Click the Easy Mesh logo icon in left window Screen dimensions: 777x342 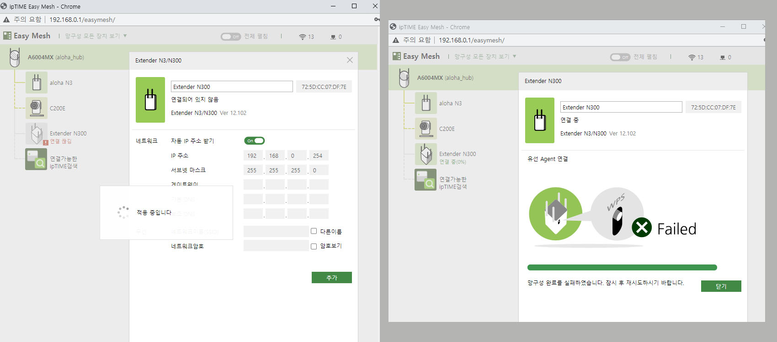[x=7, y=36]
